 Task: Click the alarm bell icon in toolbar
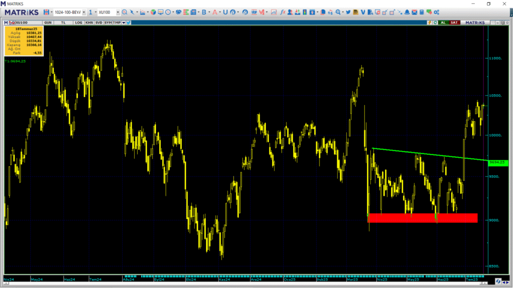coord(407,12)
